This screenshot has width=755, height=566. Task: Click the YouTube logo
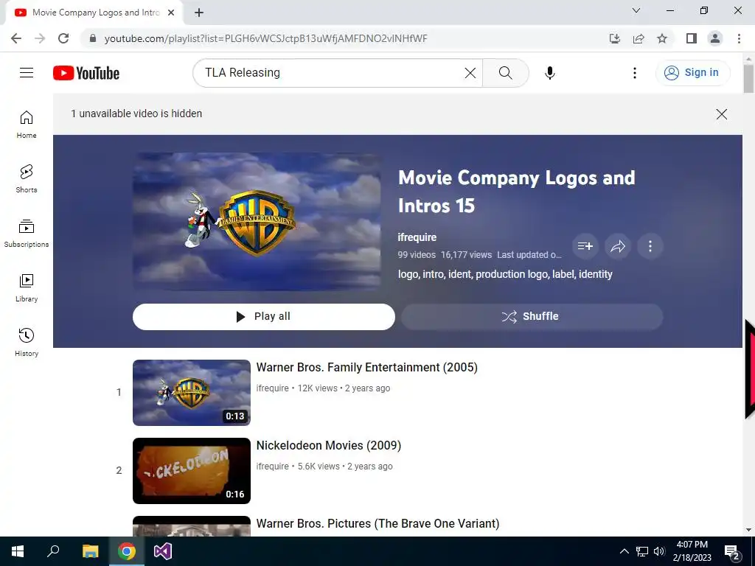coord(86,73)
